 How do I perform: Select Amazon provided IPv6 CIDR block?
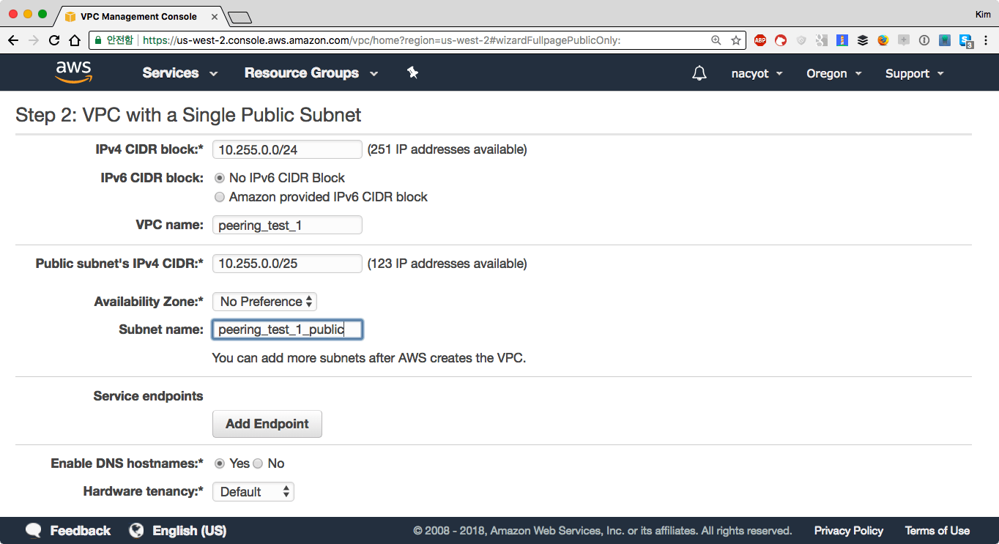(219, 197)
